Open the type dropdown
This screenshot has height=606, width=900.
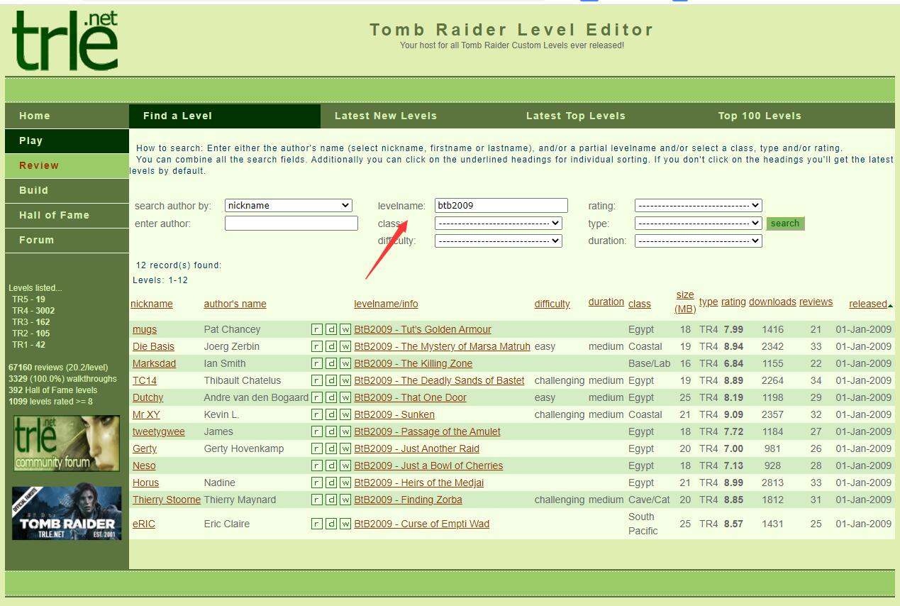click(699, 223)
